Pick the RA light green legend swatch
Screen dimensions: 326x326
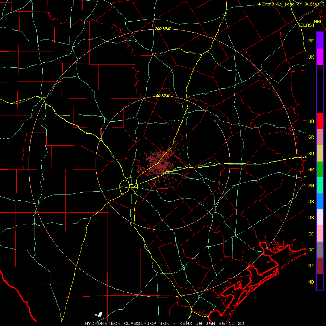[320, 185]
